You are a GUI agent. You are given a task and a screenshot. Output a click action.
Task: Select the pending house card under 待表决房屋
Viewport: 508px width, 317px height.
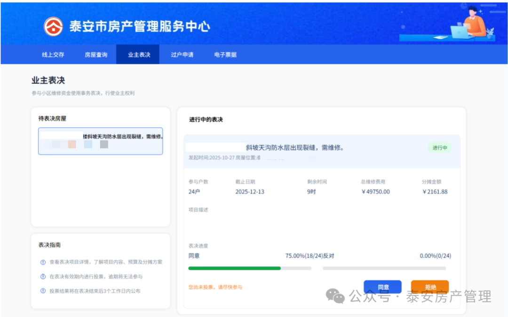[100, 141]
